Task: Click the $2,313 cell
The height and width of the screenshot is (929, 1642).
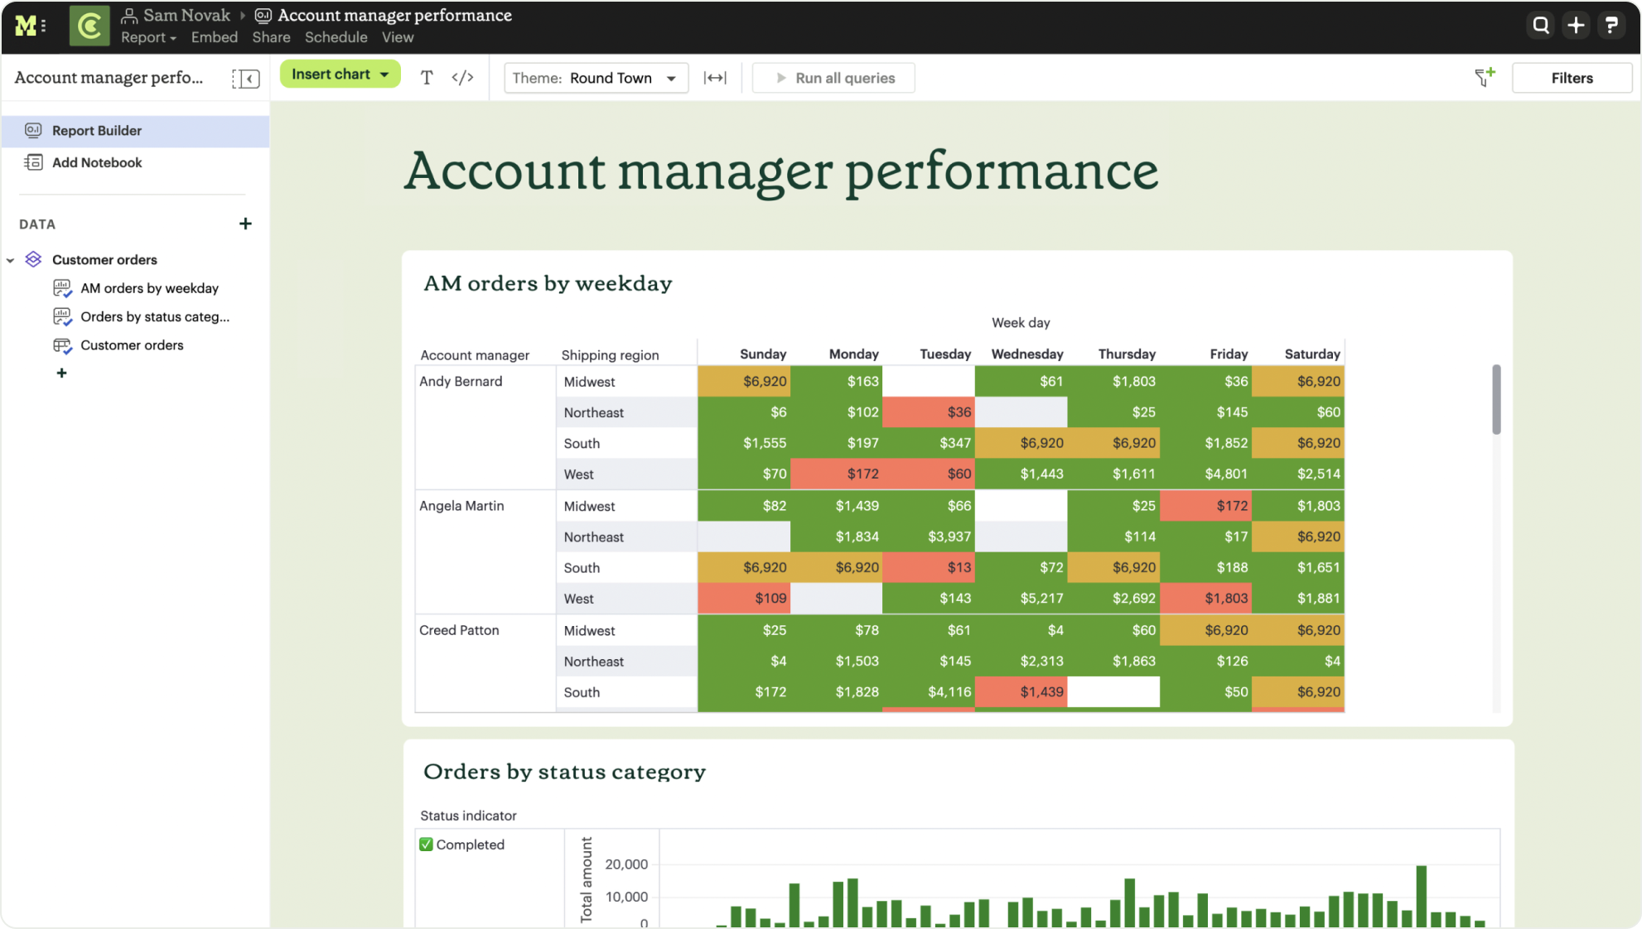Action: click(1021, 661)
